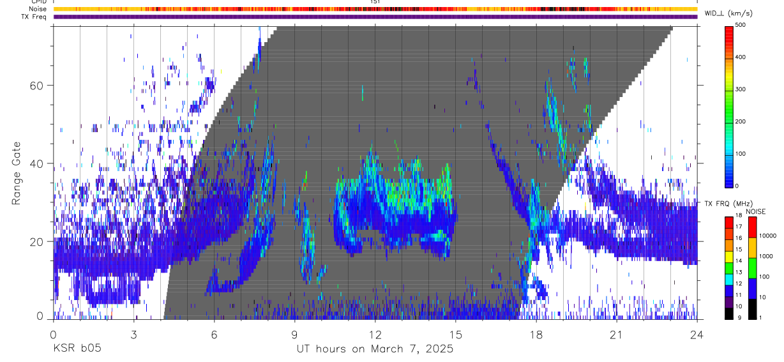Select the purple TX Freq strip

(x=375, y=17)
